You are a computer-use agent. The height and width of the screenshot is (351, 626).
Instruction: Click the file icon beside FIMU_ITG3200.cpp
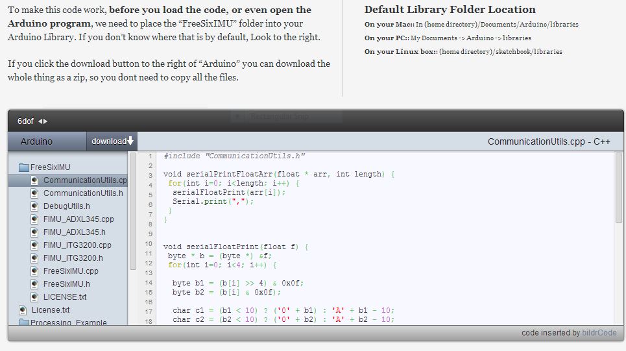pos(35,245)
